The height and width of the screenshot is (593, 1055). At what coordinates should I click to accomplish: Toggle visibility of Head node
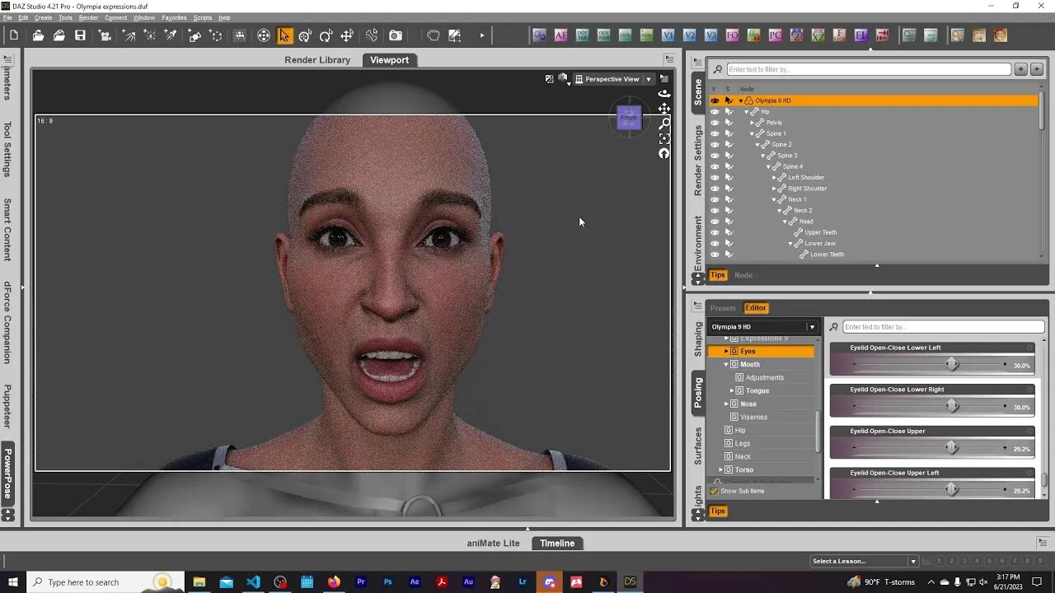(x=715, y=221)
